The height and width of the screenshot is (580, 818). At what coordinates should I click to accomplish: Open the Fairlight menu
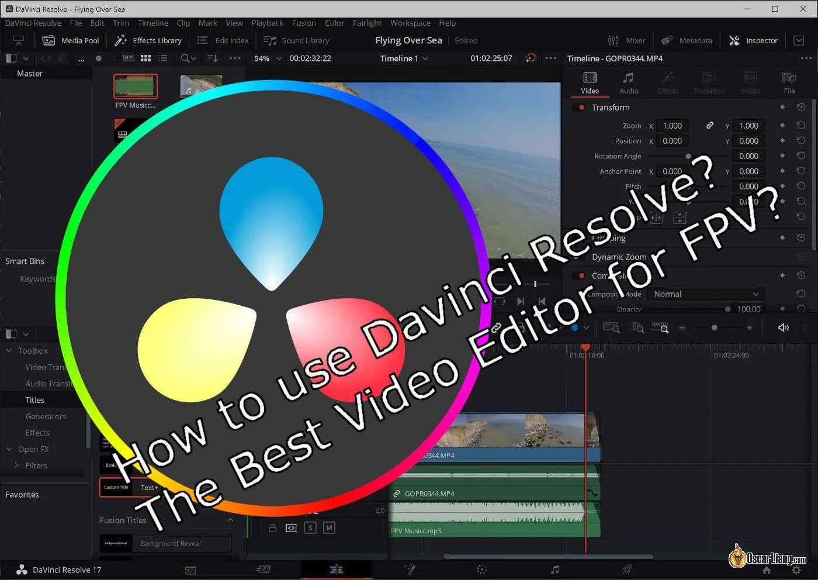(367, 23)
